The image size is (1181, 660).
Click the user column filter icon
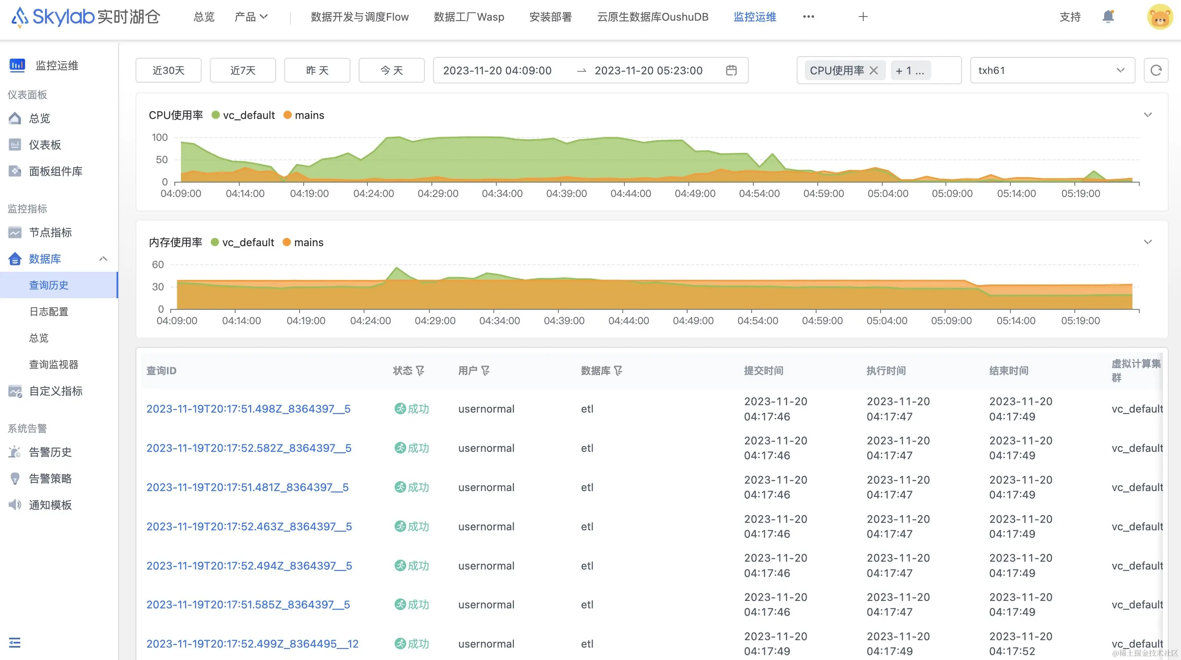click(486, 370)
